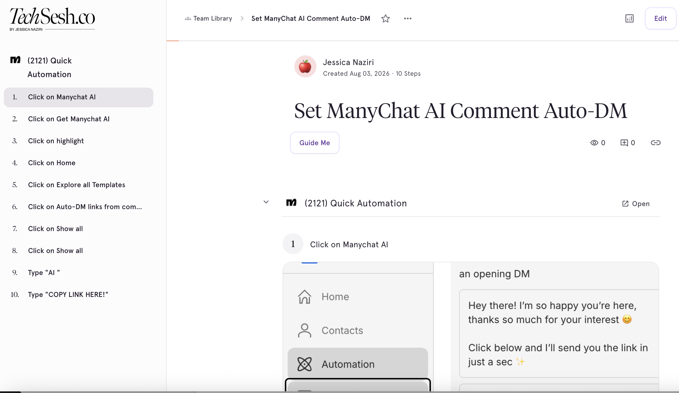The image size is (679, 393).
Task: Open step 8 Click on Show all
Action: pos(79,251)
